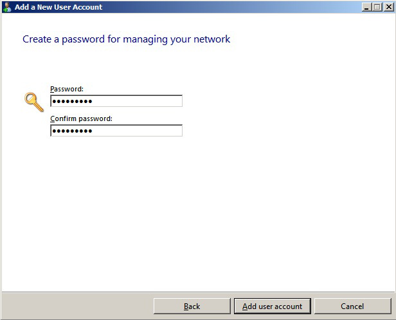Viewport: 396px width, 320px height.
Task: Click the "Confirm password:" label text
Action: click(81, 118)
